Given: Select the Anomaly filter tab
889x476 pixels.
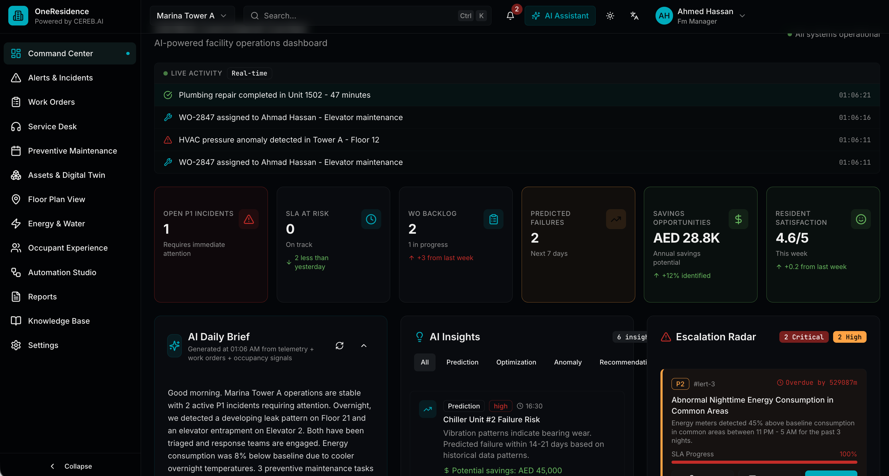Looking at the screenshot, I should click(x=568, y=362).
